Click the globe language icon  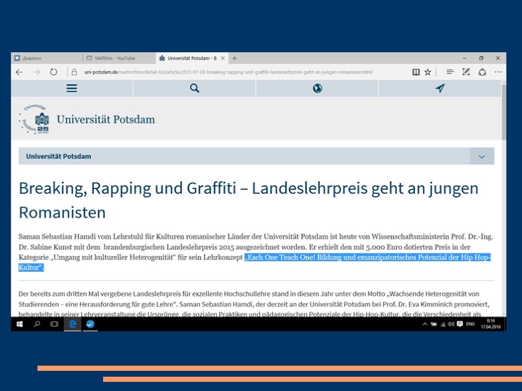click(317, 88)
